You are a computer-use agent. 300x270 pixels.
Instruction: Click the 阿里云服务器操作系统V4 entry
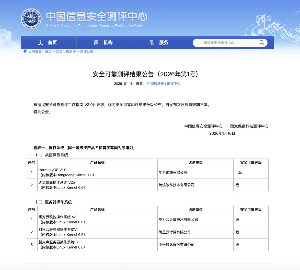57,230
